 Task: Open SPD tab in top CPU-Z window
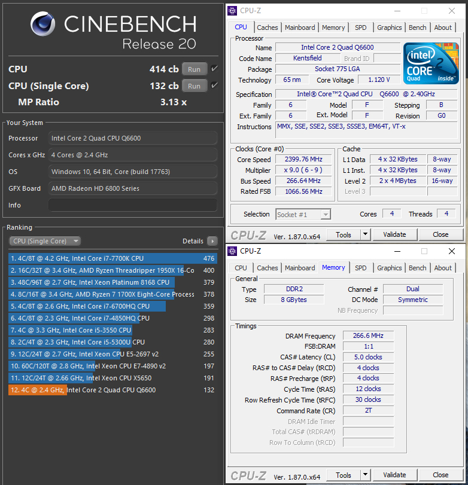361,28
